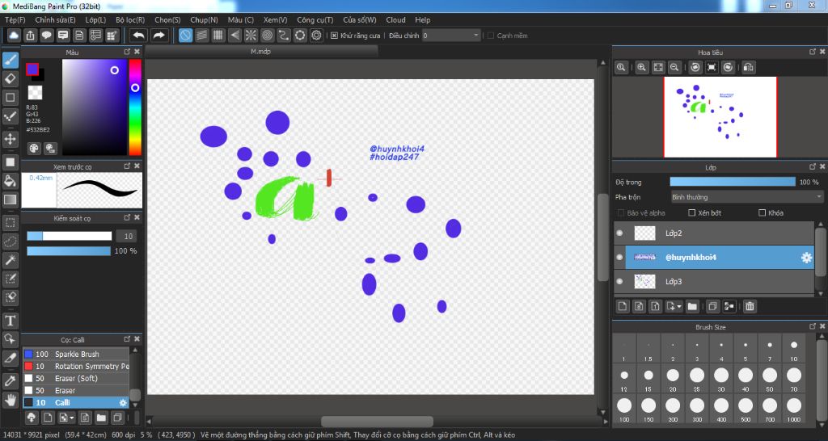Click the canvas horizontal scrollbar

(x=377, y=422)
